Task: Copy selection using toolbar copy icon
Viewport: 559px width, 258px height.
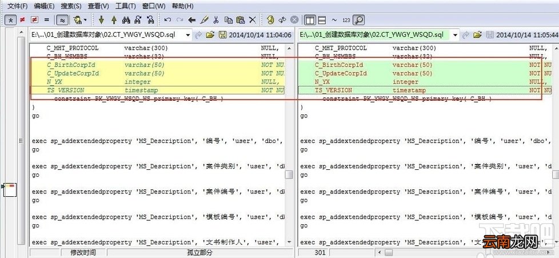Action: tap(229, 20)
